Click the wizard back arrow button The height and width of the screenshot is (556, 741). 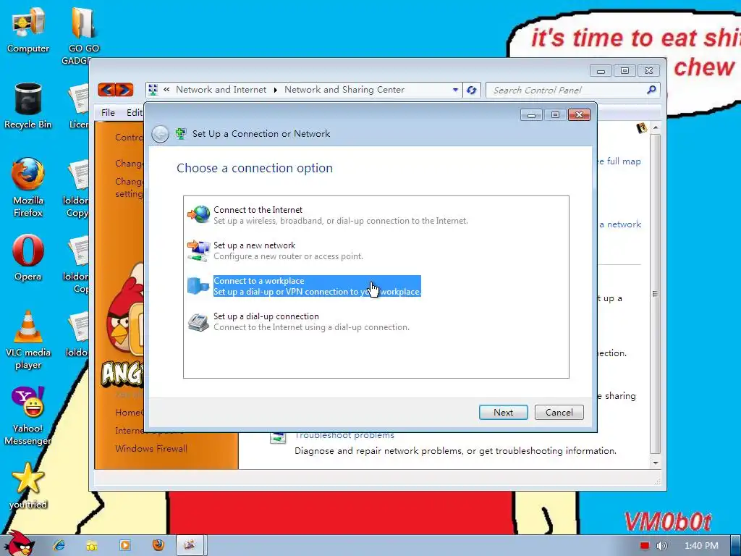point(160,134)
